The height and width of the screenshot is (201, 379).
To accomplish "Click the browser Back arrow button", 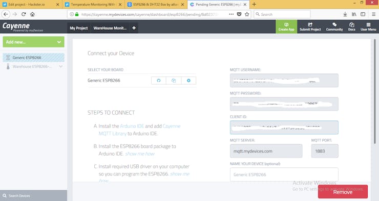I will point(6,14).
